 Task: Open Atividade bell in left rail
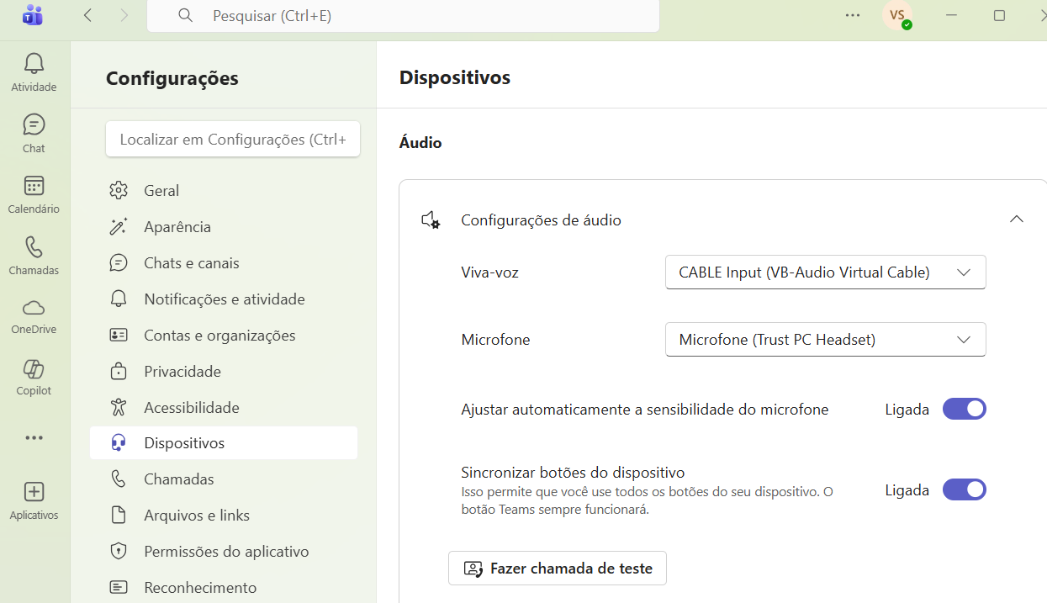(34, 71)
